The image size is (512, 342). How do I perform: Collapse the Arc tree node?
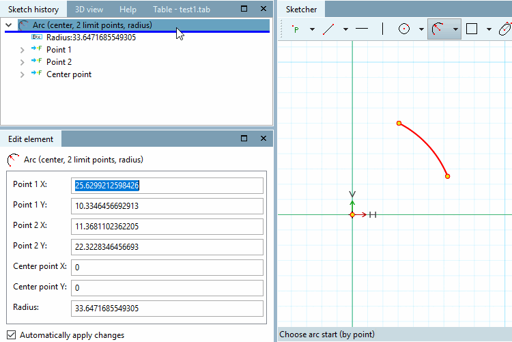pos(8,25)
